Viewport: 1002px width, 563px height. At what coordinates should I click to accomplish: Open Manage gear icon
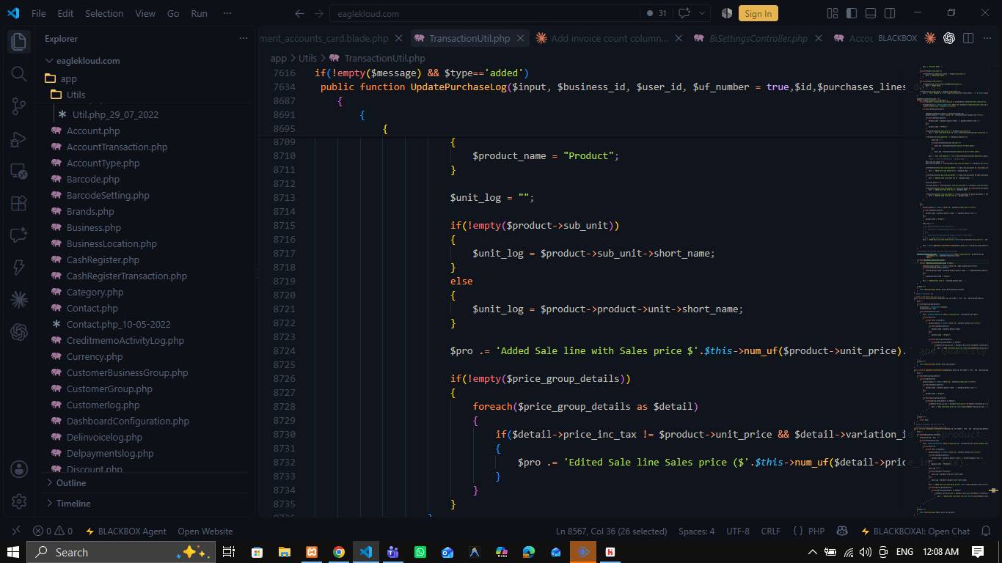tap(18, 501)
